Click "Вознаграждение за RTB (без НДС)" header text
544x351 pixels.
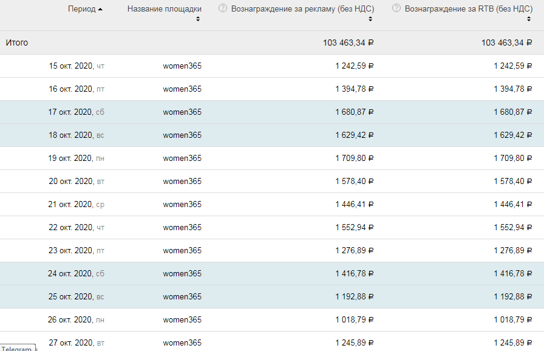468,9
